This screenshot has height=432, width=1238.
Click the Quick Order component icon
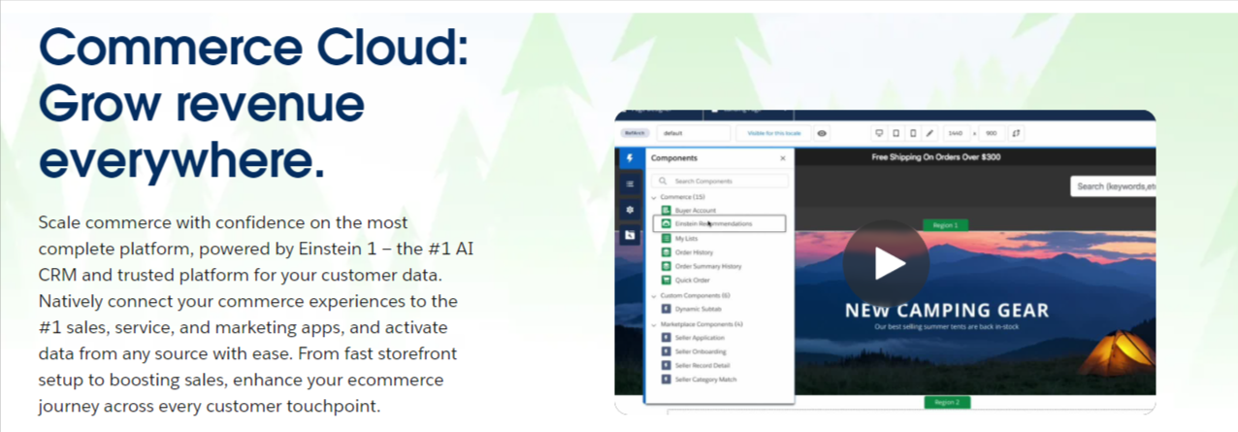667,281
